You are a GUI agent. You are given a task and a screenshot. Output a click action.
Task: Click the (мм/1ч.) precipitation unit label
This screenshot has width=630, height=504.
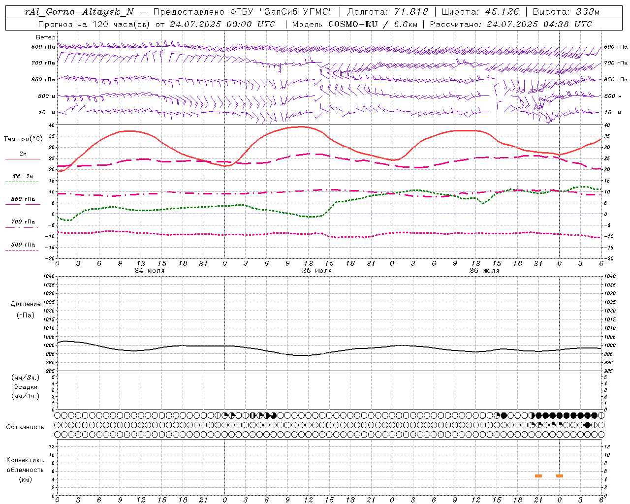point(26,396)
